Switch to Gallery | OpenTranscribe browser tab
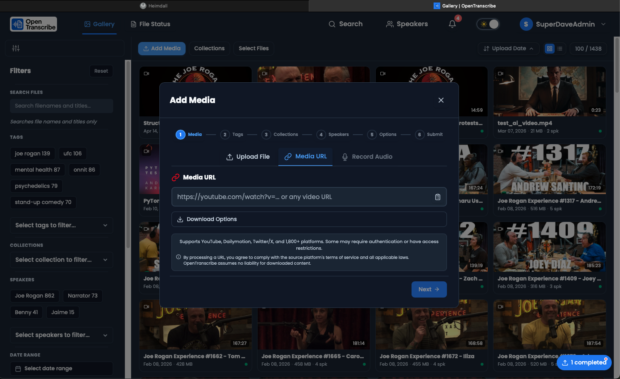 (x=464, y=6)
